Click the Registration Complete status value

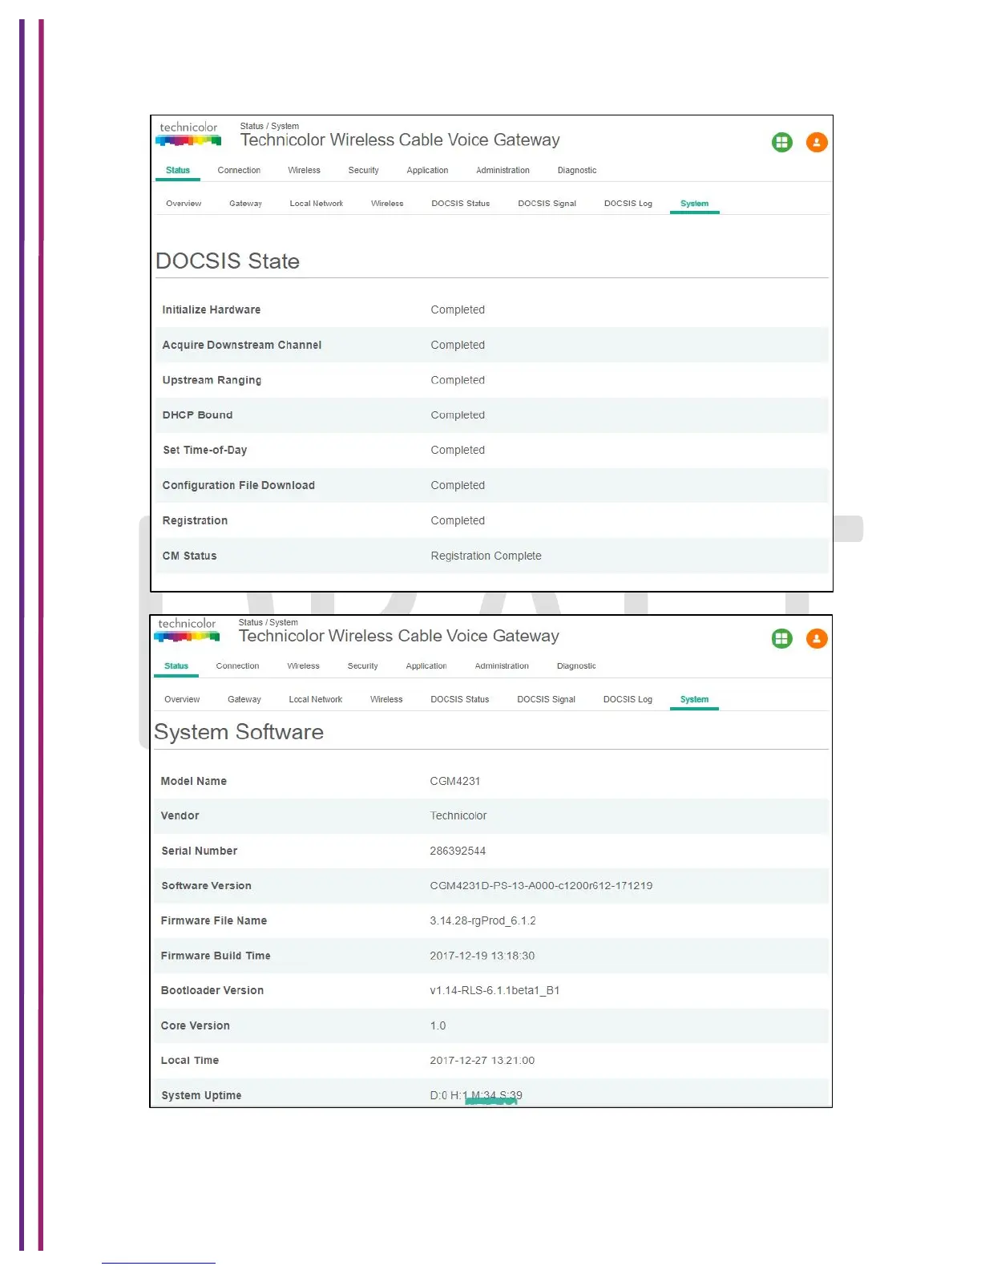pos(486,556)
